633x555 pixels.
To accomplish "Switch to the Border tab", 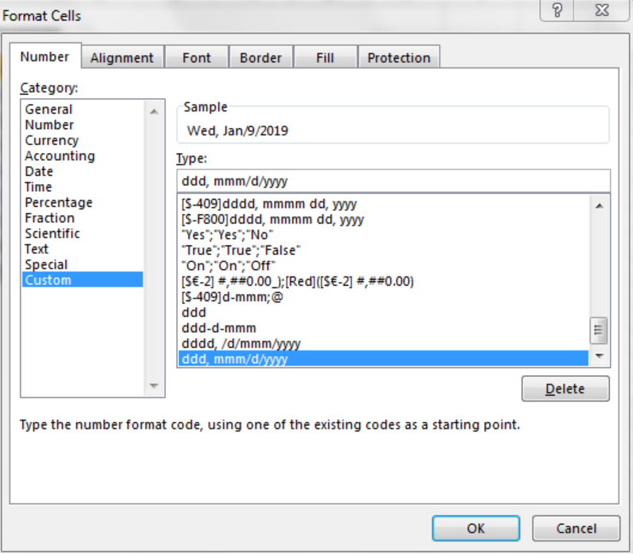I will (261, 57).
